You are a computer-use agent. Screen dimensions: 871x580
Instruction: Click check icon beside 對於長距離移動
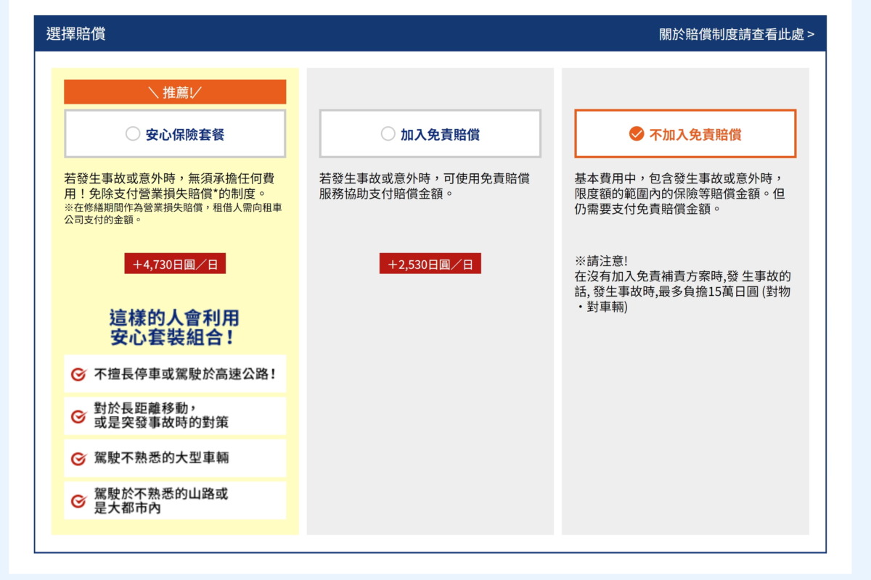click(x=78, y=416)
